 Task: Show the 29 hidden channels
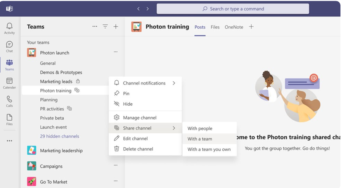pos(60,136)
